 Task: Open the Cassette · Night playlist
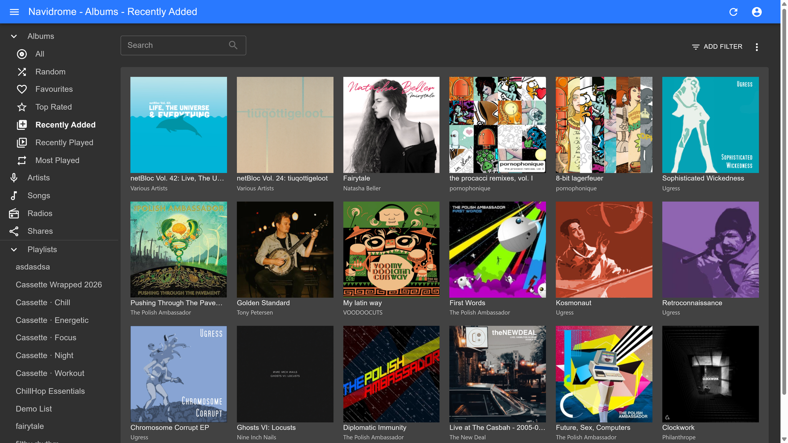(x=44, y=355)
